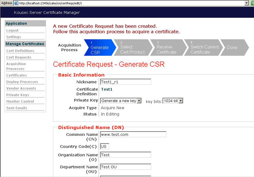Click the 'In Editing' status text
The height and width of the screenshot is (177, 254).
[x=110, y=114]
